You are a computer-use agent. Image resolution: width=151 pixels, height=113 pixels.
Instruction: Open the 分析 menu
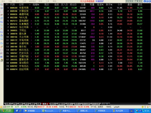[x=24, y=1]
